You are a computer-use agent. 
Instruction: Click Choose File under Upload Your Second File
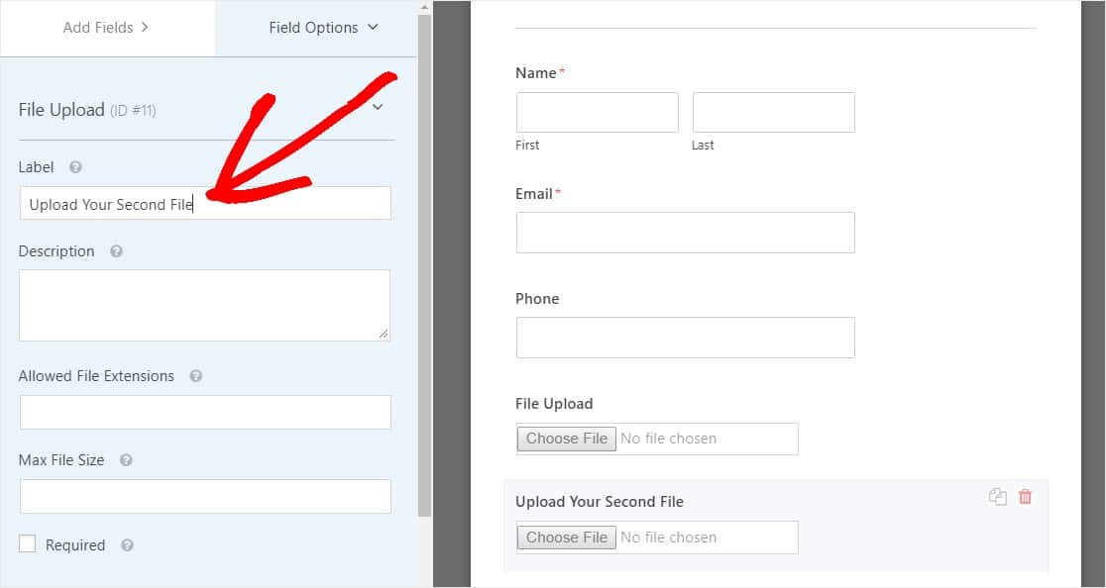[x=567, y=538]
